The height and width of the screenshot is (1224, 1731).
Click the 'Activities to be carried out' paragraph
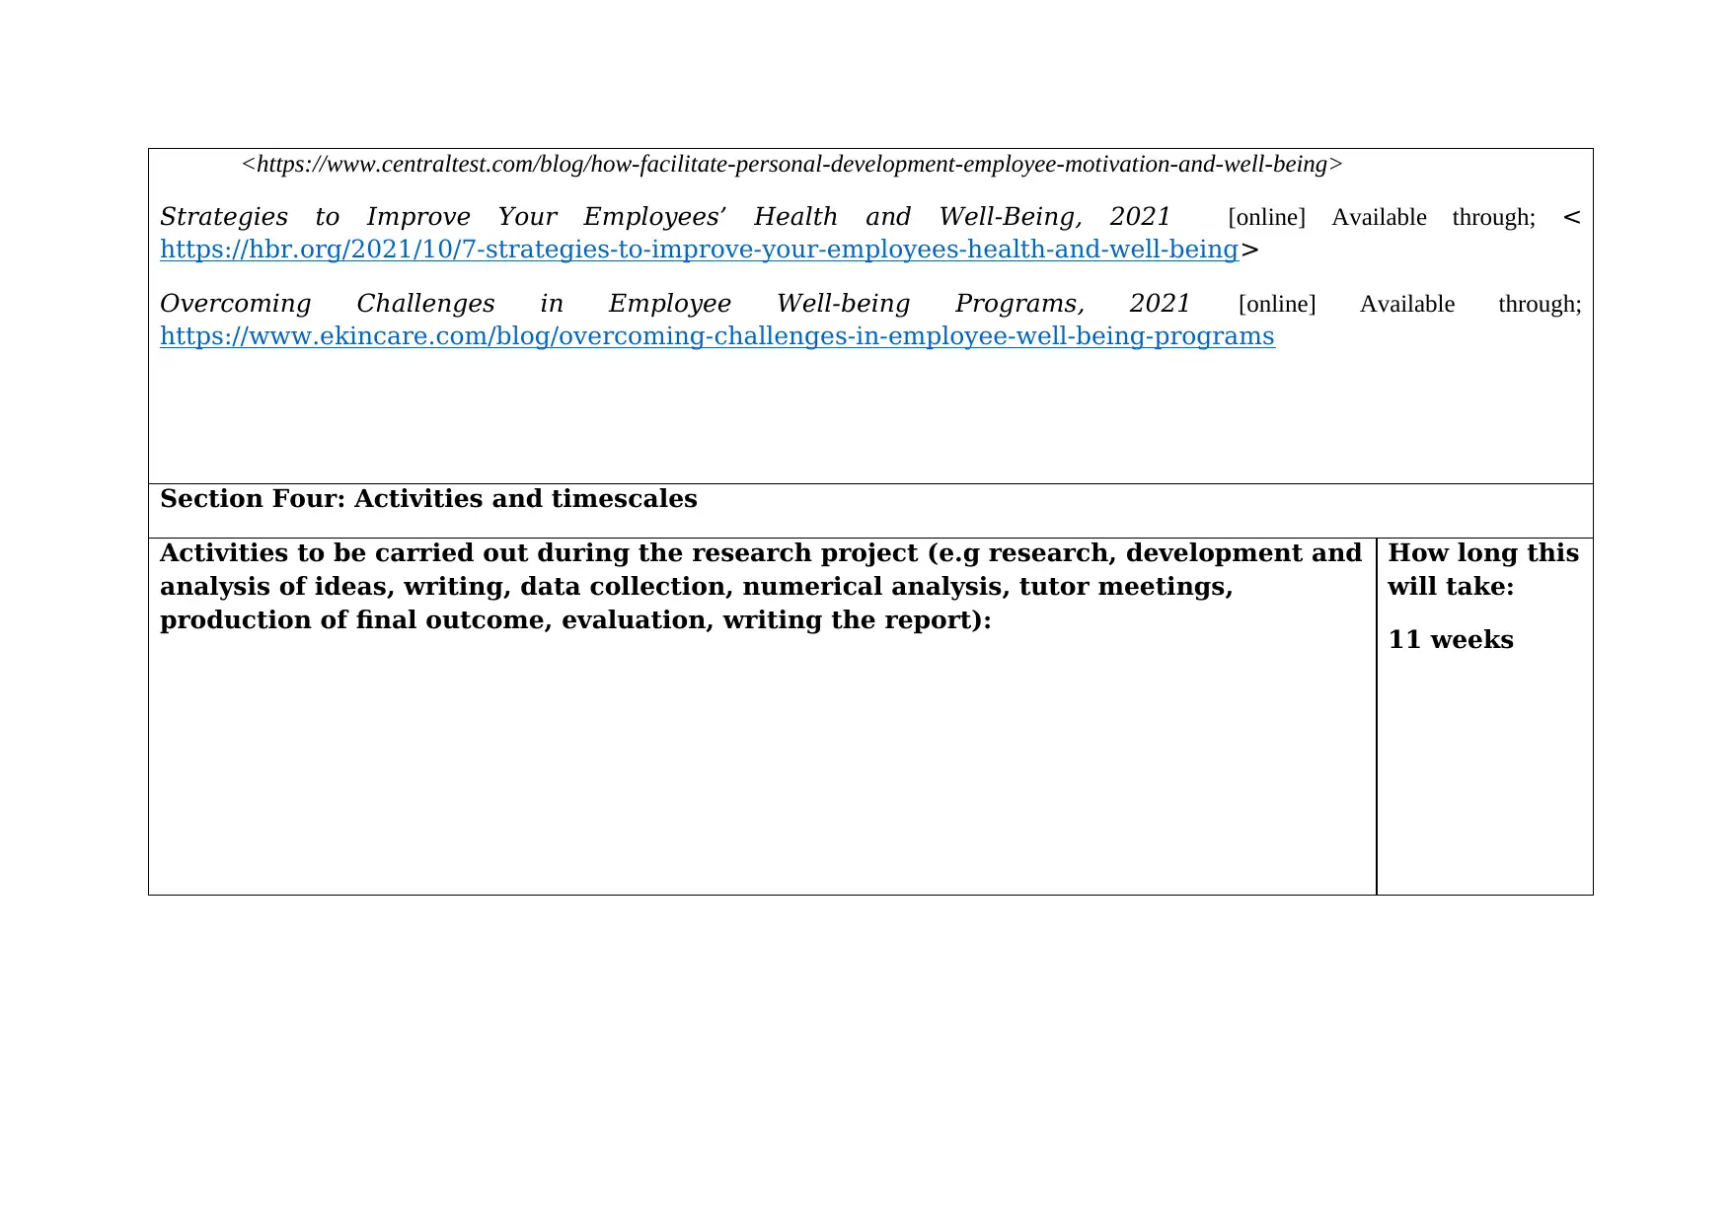click(x=761, y=587)
